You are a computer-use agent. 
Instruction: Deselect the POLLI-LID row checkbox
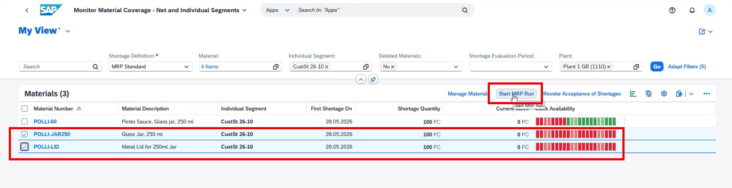click(25, 147)
